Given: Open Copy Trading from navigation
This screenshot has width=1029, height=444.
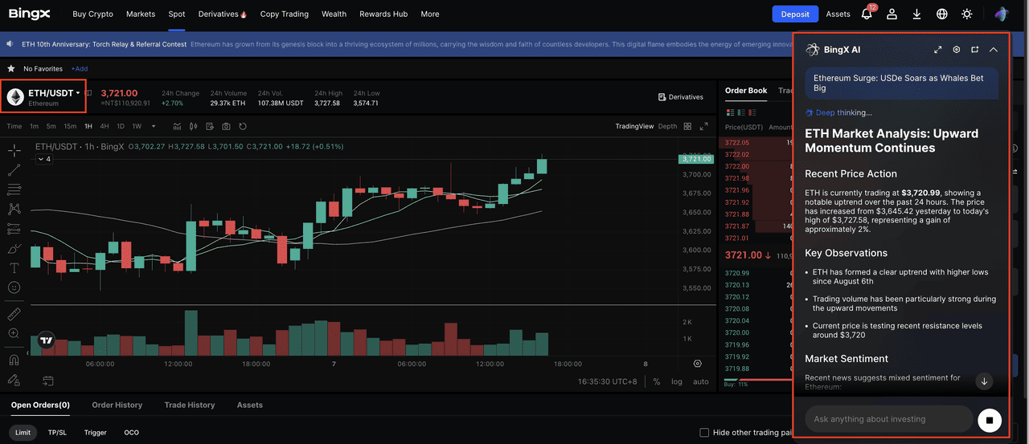Looking at the screenshot, I should click(x=284, y=14).
